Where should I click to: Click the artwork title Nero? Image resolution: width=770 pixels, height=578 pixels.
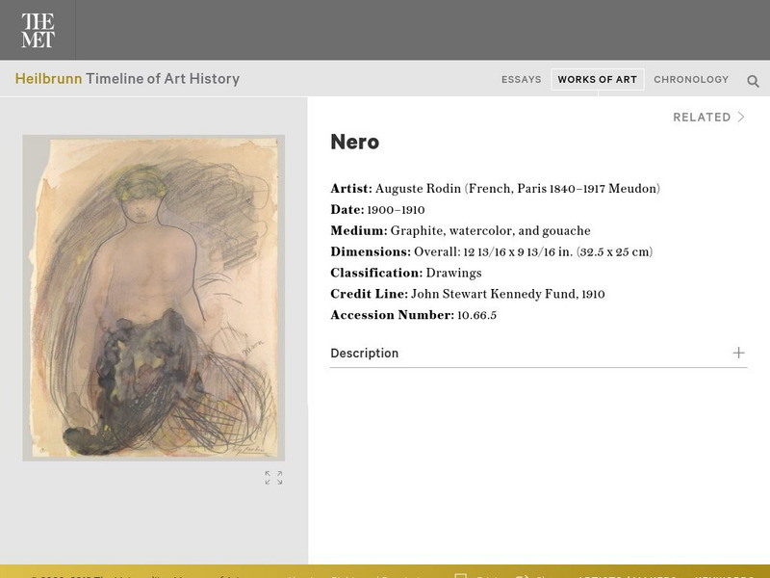(354, 142)
